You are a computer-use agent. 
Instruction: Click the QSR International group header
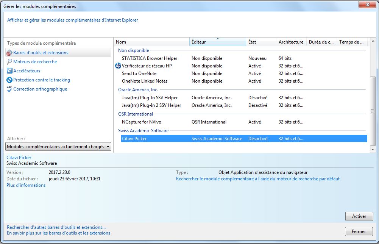136,114
